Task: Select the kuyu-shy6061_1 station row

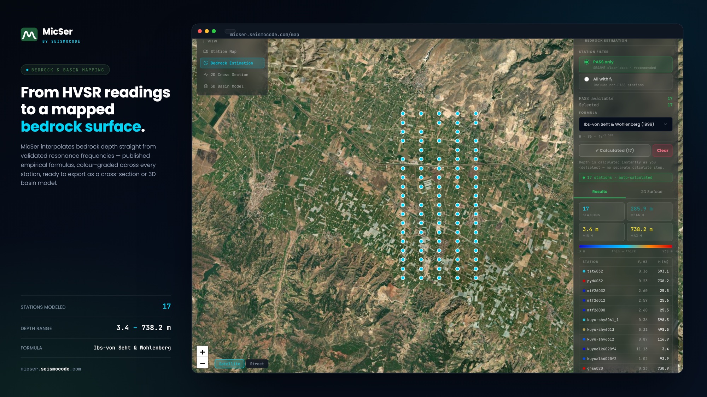Action: coord(625,320)
